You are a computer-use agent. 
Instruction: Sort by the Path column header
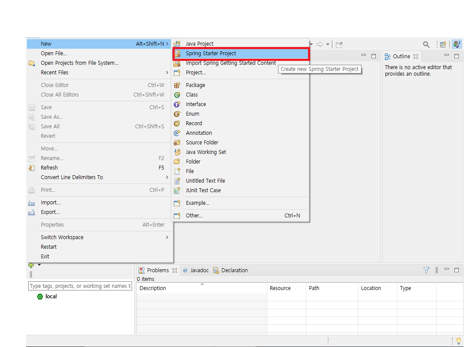[332, 288]
